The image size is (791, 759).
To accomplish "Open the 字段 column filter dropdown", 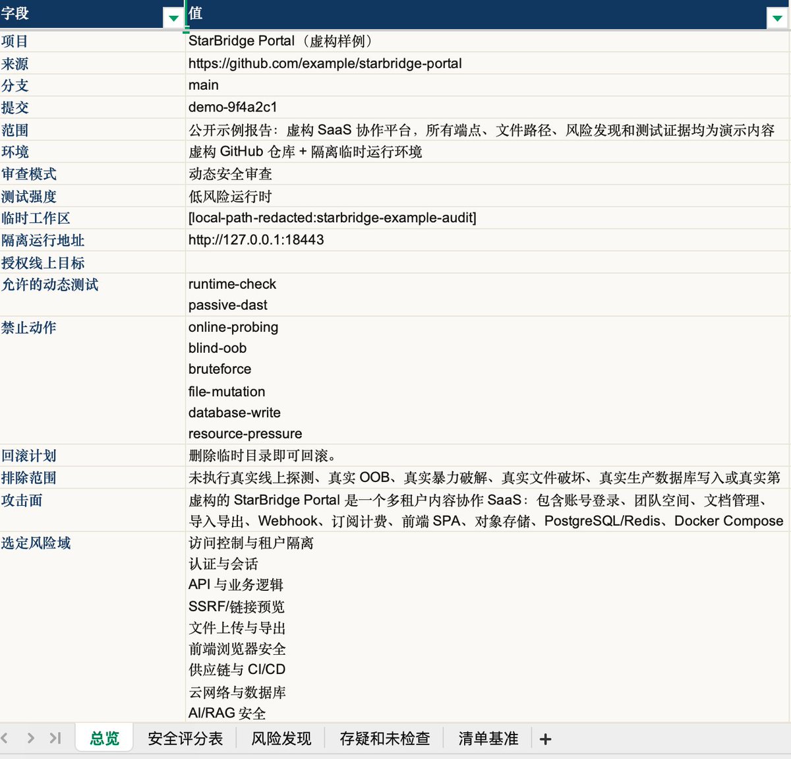I will coord(173,18).
